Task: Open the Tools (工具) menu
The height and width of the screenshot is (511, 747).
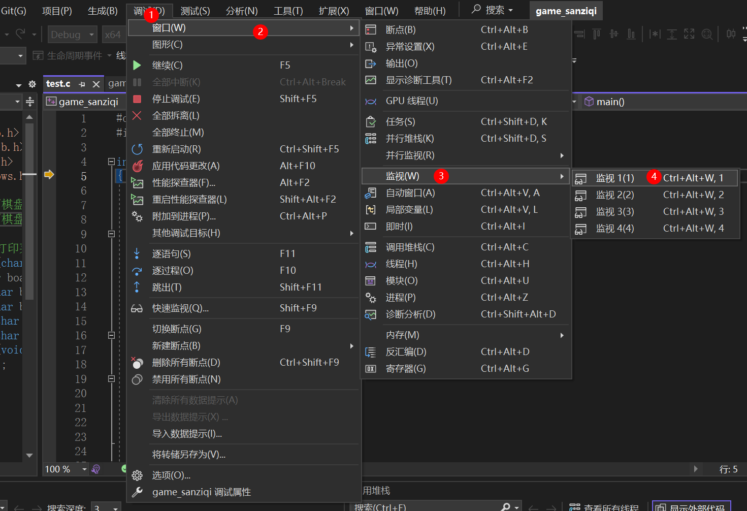Action: [288, 11]
